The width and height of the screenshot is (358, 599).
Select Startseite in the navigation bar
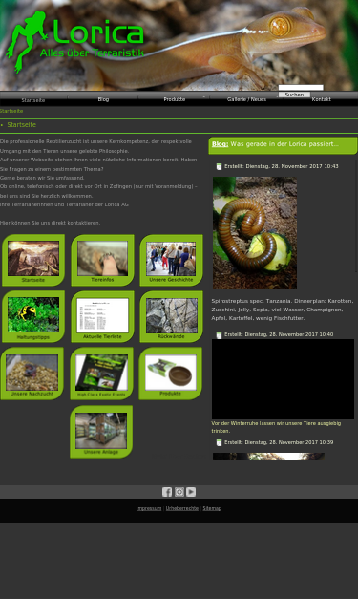tap(33, 100)
